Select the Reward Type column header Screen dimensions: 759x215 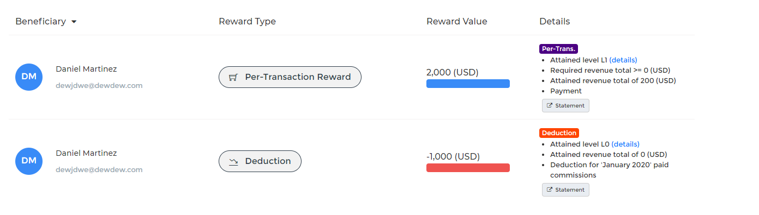click(x=247, y=22)
